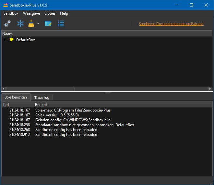Select the 'Standaard sandbox niet gevonden' log message
The height and width of the screenshot is (185, 214).
(84, 125)
